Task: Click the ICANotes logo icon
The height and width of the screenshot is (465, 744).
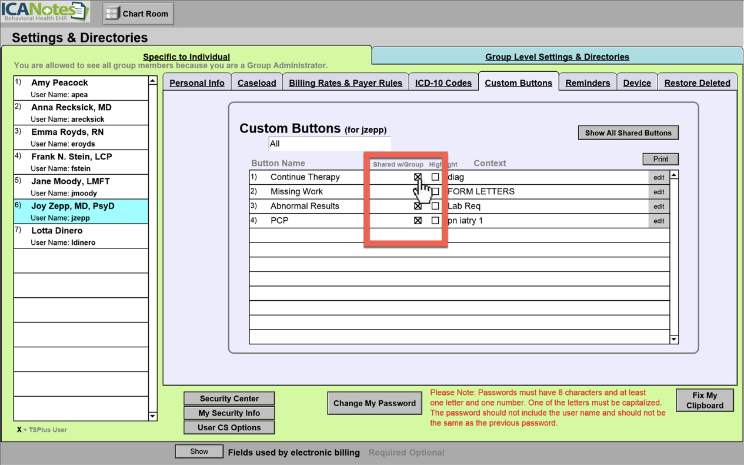Action: click(45, 12)
